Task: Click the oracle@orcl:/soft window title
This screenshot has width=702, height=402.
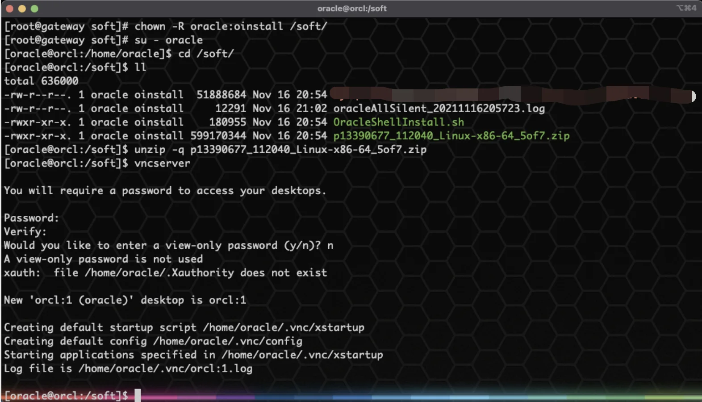Action: coord(352,8)
